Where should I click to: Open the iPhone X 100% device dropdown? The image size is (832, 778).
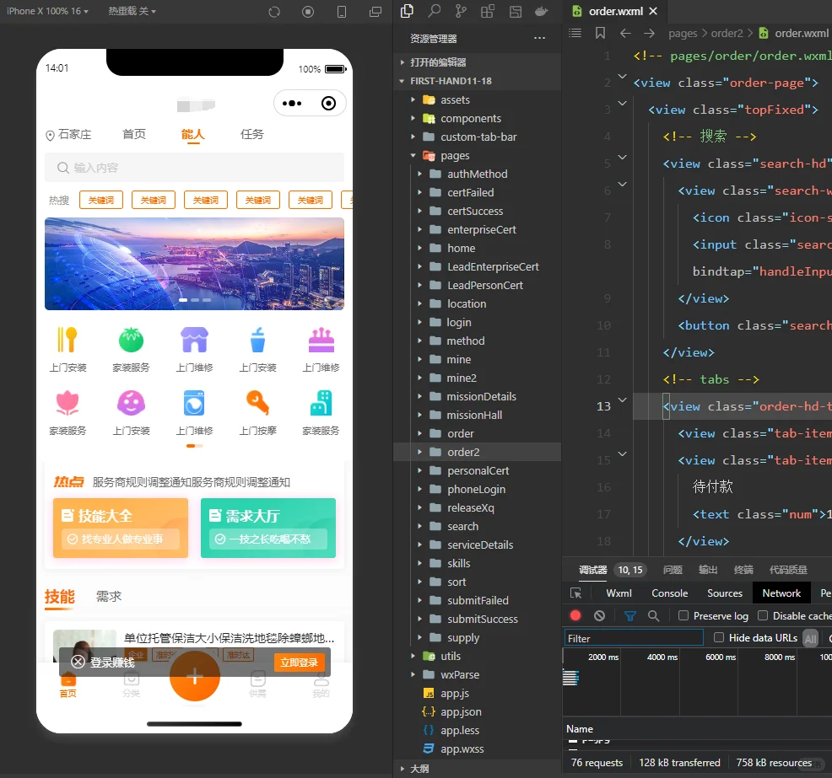tap(47, 11)
